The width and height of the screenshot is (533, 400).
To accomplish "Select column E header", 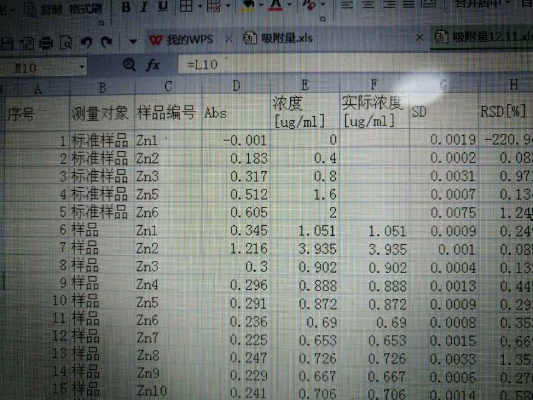I will click(305, 85).
